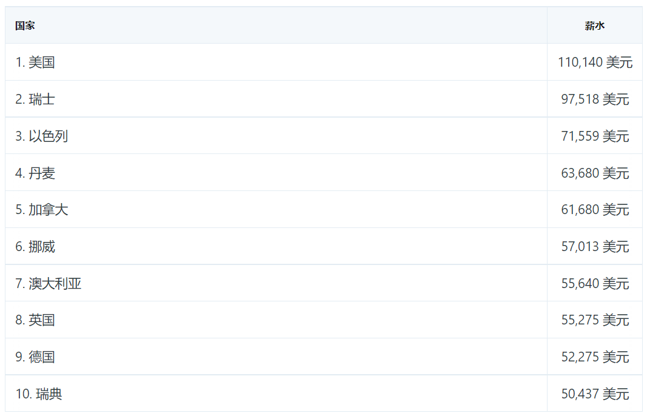Click the 57,013 美元 salary value
This screenshot has height=416, width=650.
pyautogui.click(x=595, y=246)
